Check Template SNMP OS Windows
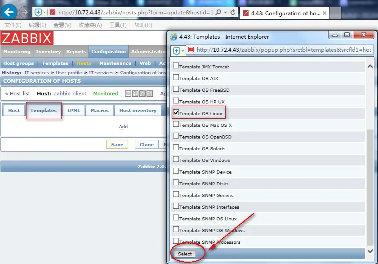This screenshot has width=378, height=264. point(176,229)
